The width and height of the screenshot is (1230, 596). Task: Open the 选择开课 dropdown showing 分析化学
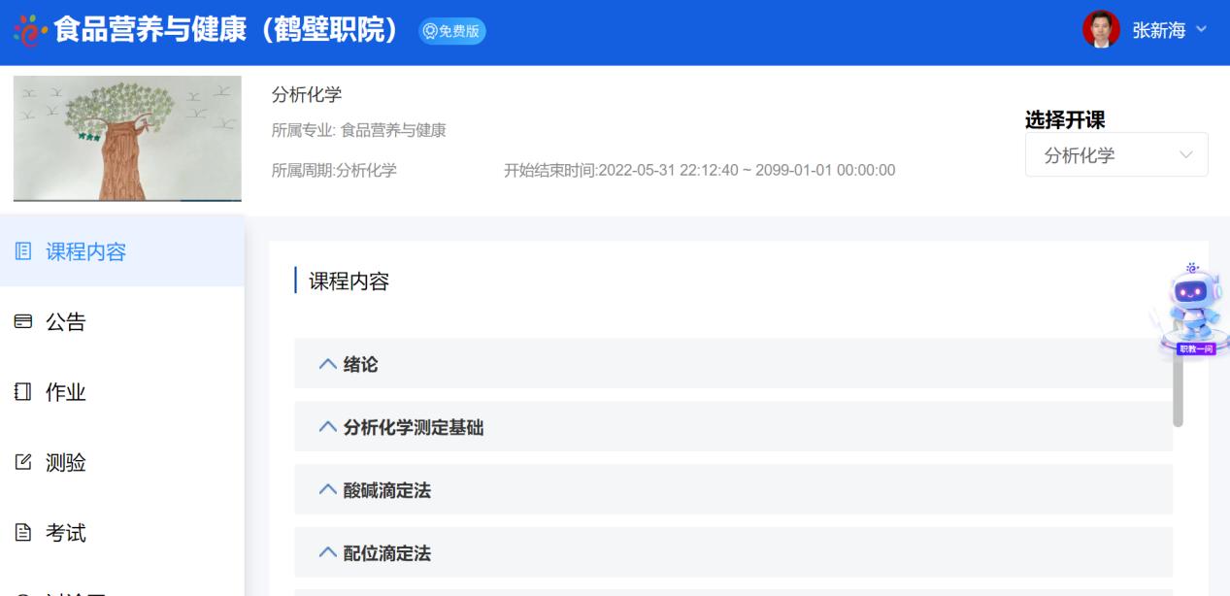pyautogui.click(x=1116, y=155)
